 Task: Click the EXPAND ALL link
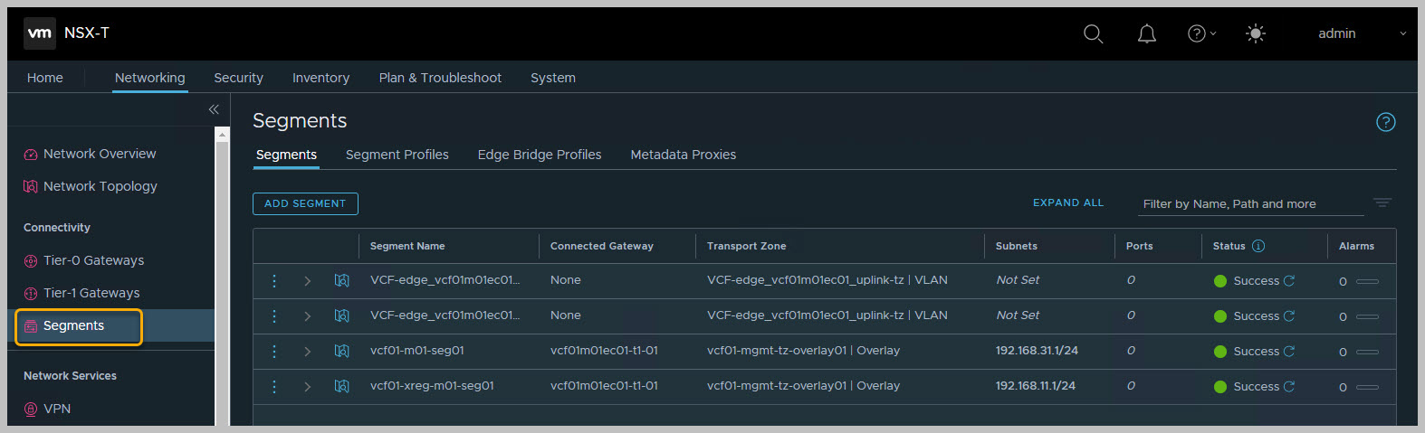[x=1067, y=202]
